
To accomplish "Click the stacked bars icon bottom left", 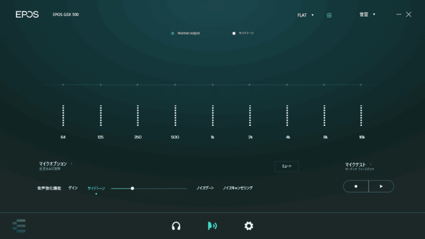I will [19, 226].
